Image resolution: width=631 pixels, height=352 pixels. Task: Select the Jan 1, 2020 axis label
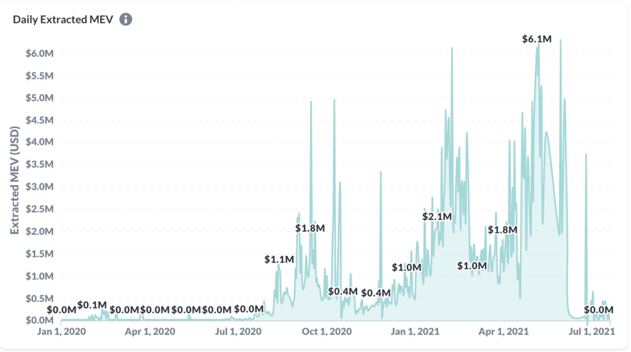(61, 332)
